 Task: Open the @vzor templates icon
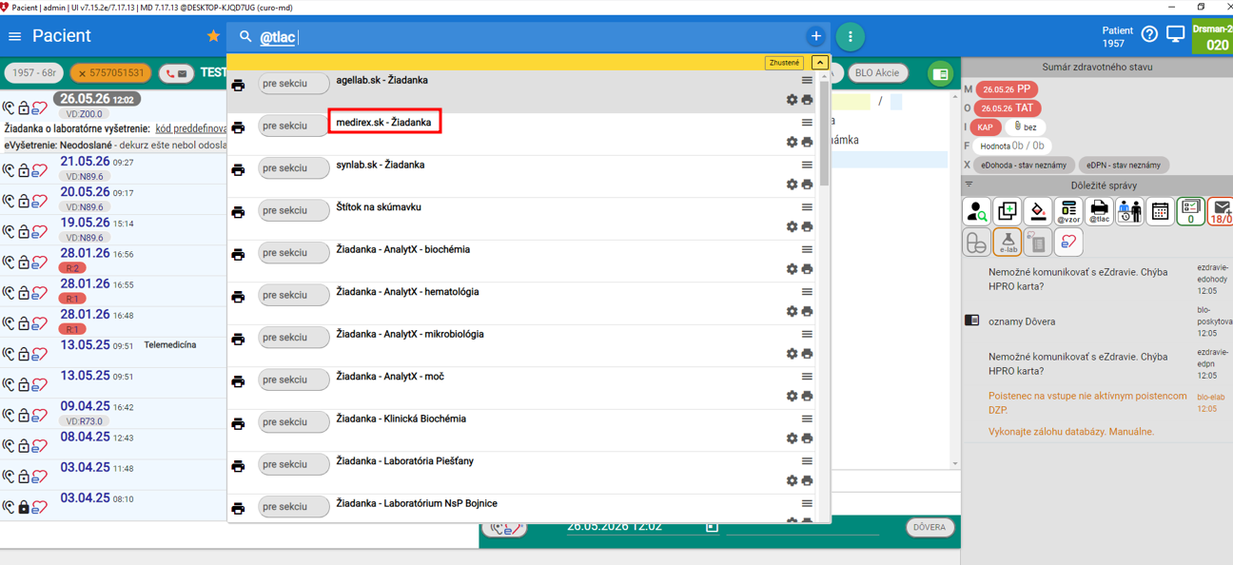(1068, 211)
